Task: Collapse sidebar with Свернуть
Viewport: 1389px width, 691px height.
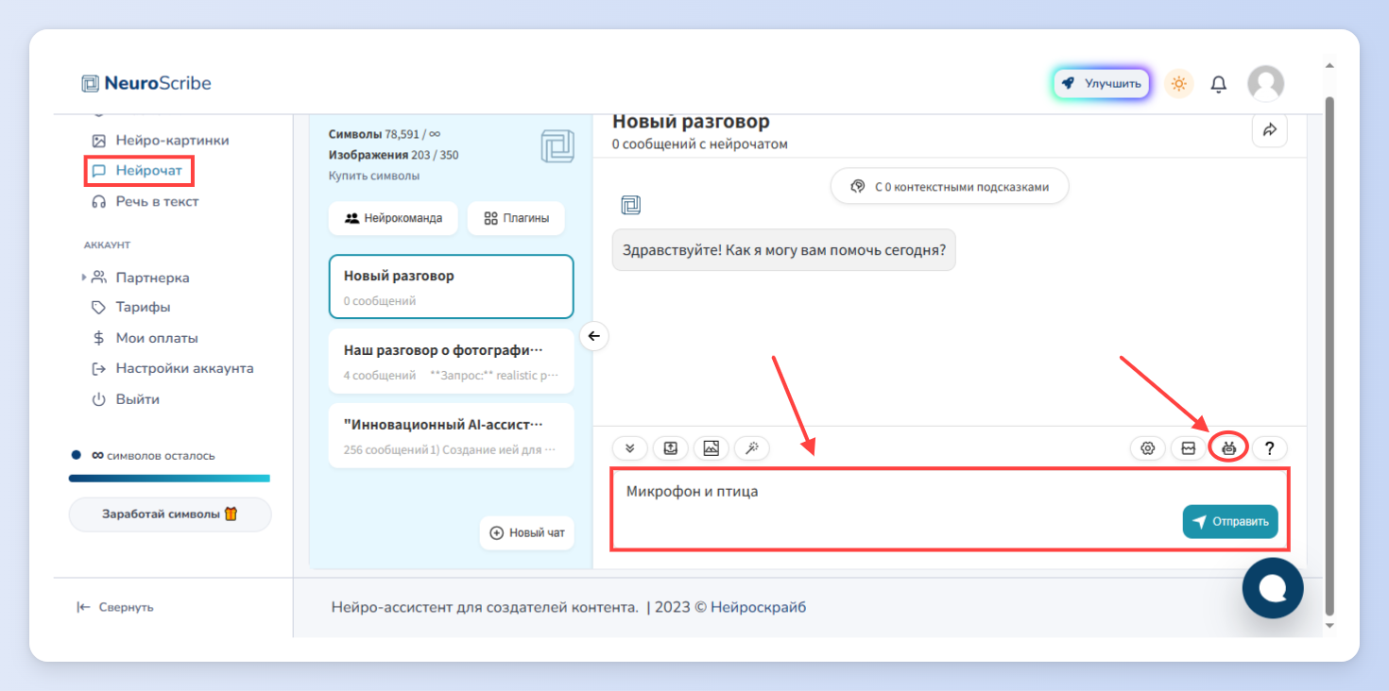Action: coord(115,607)
